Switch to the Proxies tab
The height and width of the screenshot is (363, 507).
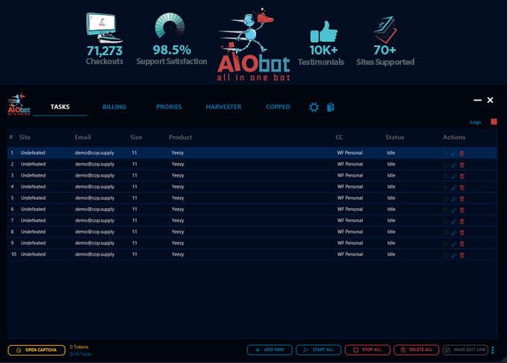(169, 107)
